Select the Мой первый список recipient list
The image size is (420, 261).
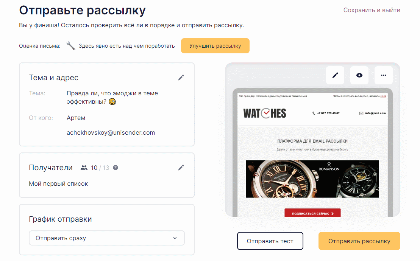pos(58,184)
